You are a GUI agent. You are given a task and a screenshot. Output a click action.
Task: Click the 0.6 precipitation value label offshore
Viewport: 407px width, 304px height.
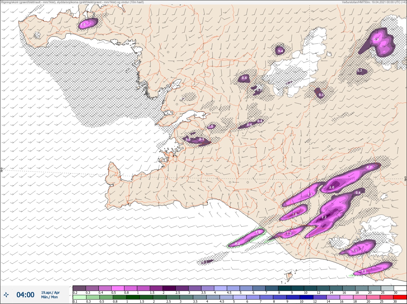238,244
